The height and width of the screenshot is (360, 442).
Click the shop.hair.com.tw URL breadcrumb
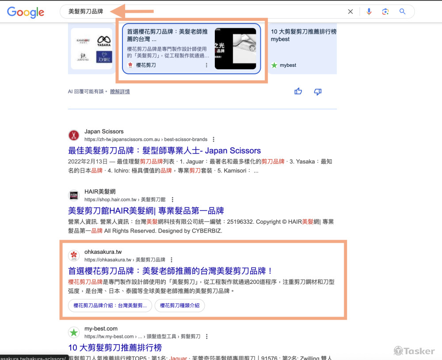pyautogui.click(x=125, y=199)
